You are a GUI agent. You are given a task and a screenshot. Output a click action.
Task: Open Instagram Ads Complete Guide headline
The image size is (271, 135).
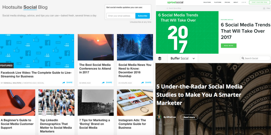pos(132,124)
